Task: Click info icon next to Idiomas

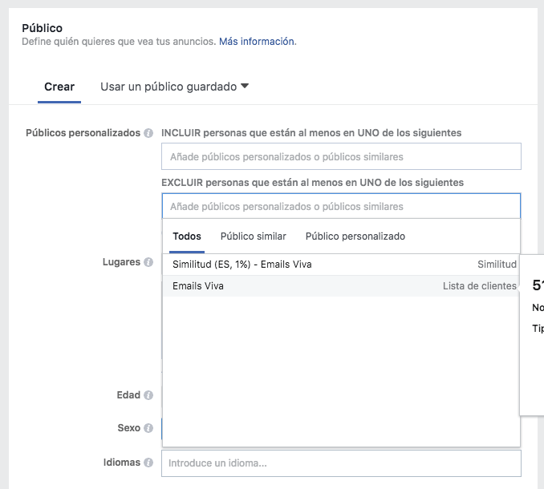Action: pos(148,463)
